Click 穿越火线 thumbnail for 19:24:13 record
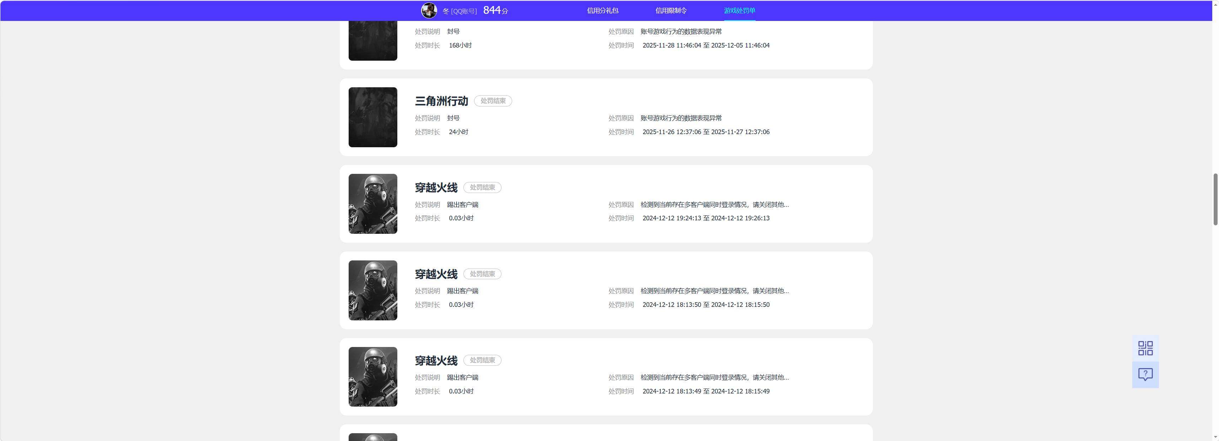This screenshot has height=441, width=1219. click(x=373, y=204)
